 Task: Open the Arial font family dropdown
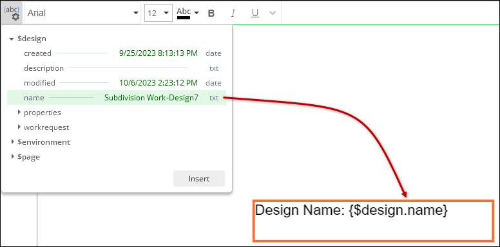82,13
